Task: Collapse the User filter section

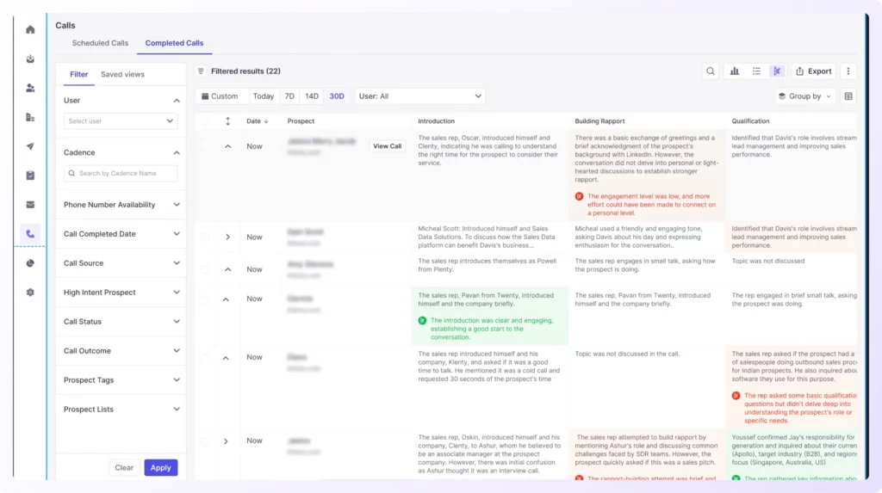Action: (177, 101)
